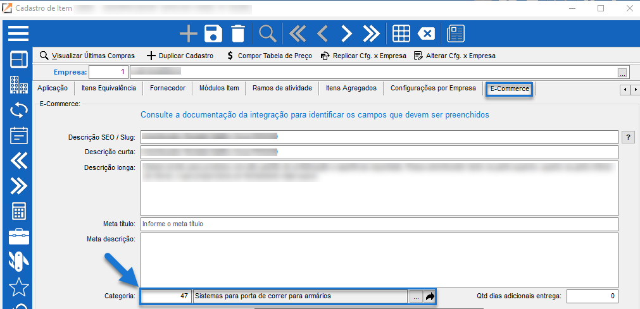
Task: Save the item with the floppy disk icon
Action: [213, 33]
